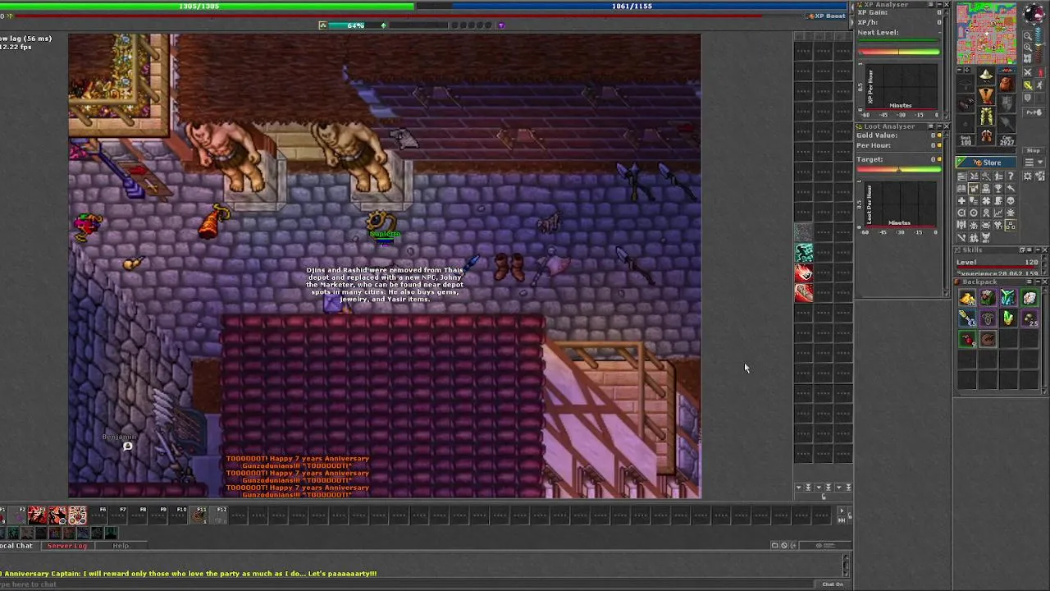Click the XP Analyser red-green gauge
The width and height of the screenshot is (1050, 591).
coord(899,52)
